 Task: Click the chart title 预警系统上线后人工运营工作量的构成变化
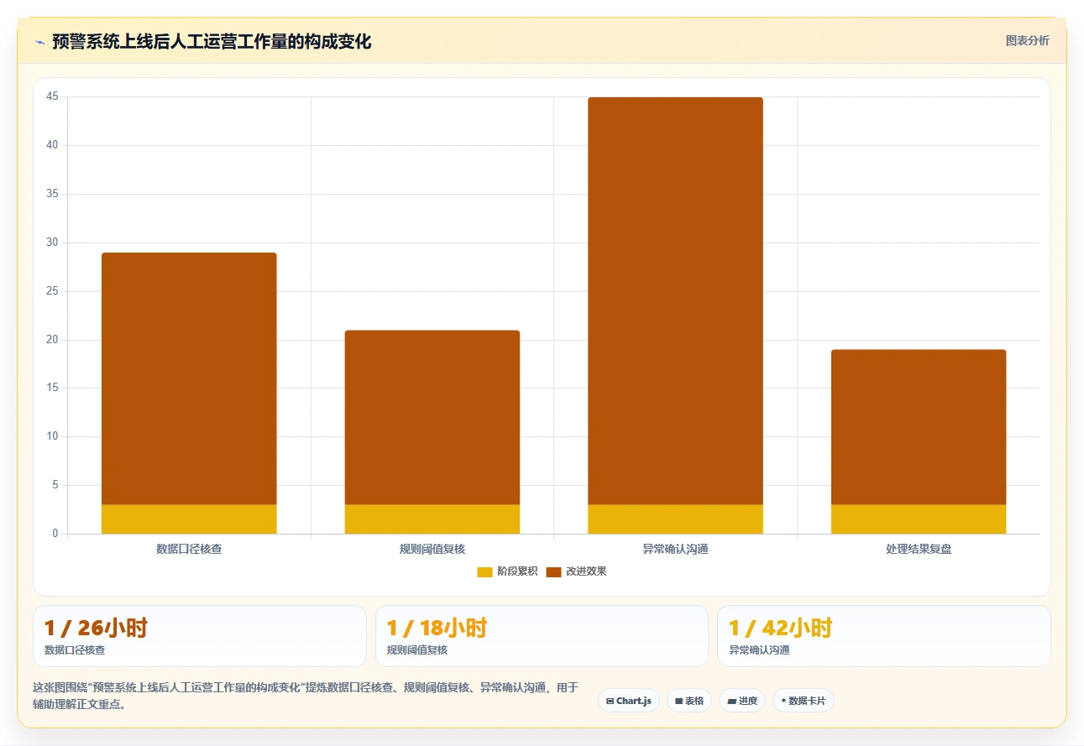pos(212,41)
